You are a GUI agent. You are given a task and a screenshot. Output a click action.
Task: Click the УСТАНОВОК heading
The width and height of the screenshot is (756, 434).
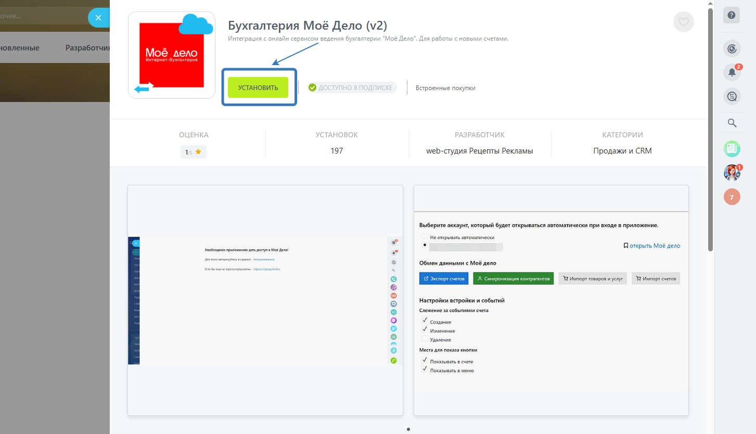(x=337, y=135)
